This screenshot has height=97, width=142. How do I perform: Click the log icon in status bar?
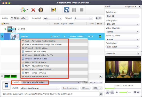pos(101,94)
